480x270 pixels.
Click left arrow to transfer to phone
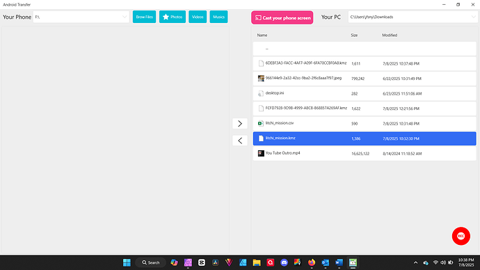240,141
